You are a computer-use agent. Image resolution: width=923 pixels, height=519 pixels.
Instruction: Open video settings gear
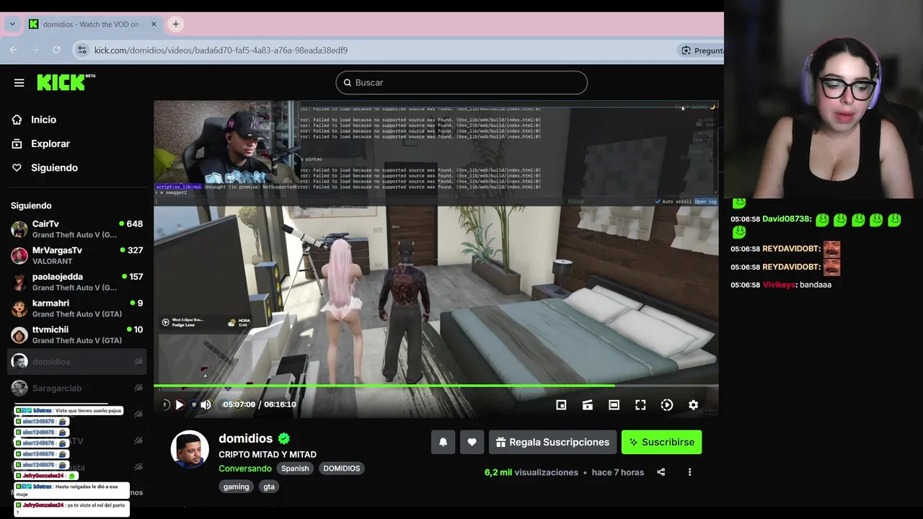click(x=693, y=405)
